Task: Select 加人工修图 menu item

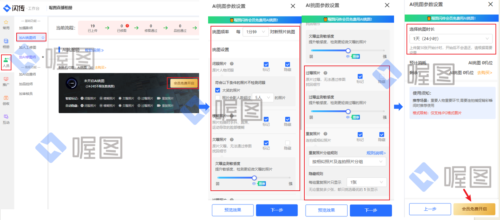Action: [27, 47]
